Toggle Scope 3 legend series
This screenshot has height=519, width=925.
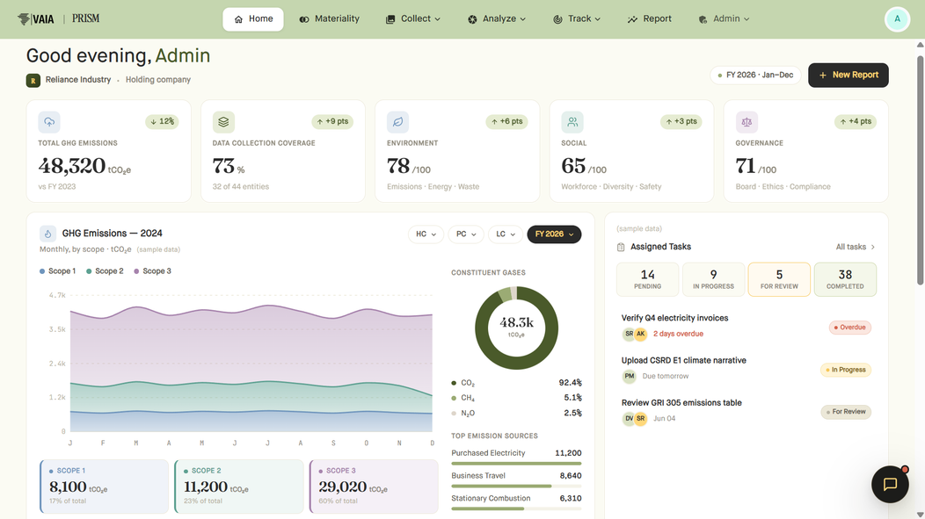(x=152, y=271)
